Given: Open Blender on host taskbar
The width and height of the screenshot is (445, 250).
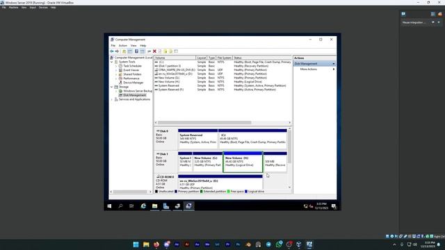Looking at the screenshot, I should point(248,244).
